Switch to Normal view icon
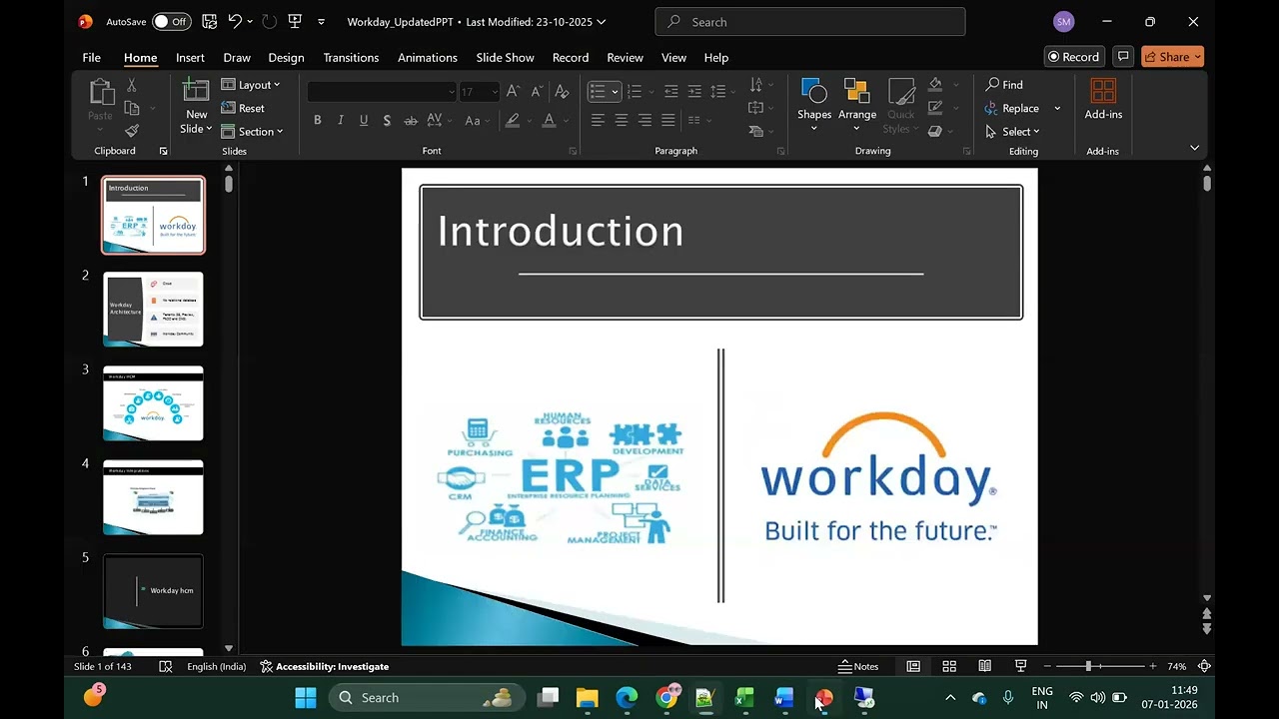The image size is (1279, 719). pos(913,666)
